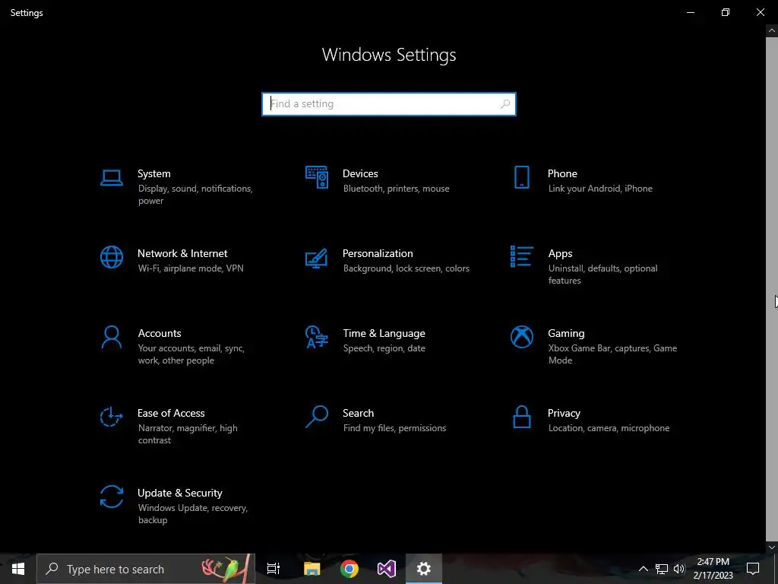Screen dimensions: 778x584
Task: Click the scrollbar down arrow
Action: click(x=772, y=547)
